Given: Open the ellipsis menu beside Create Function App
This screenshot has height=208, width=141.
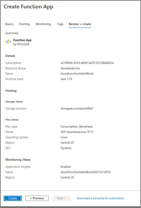Looking at the screenshot, I should coord(60,6).
